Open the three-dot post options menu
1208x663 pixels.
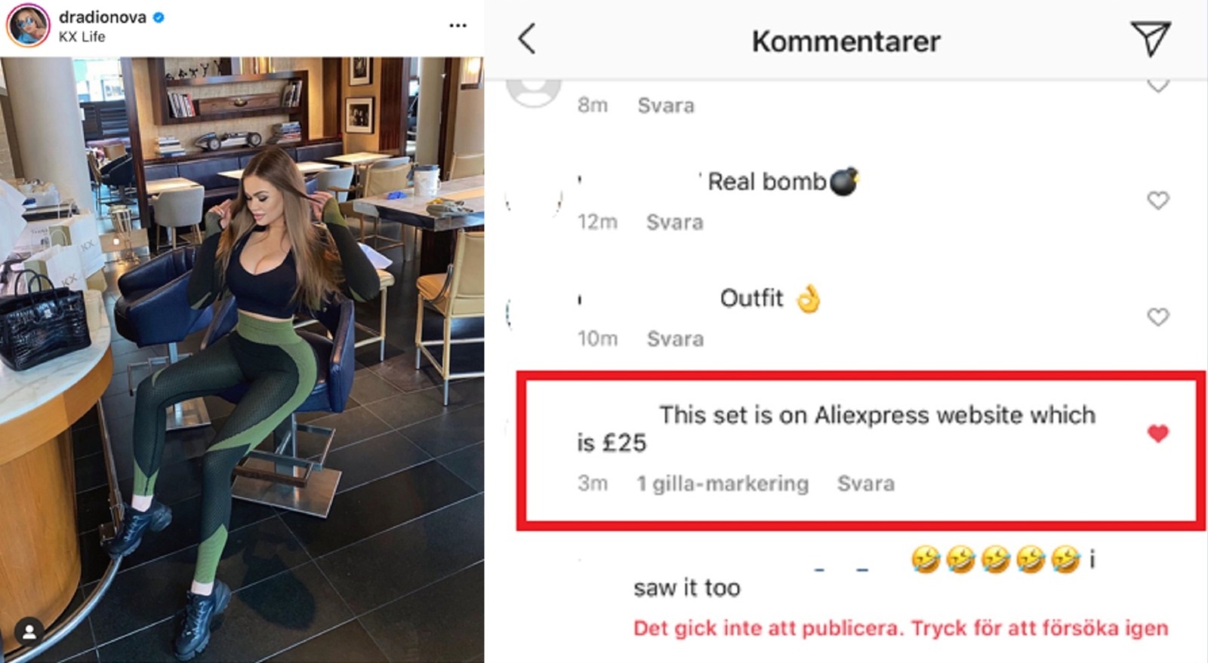coord(458,26)
